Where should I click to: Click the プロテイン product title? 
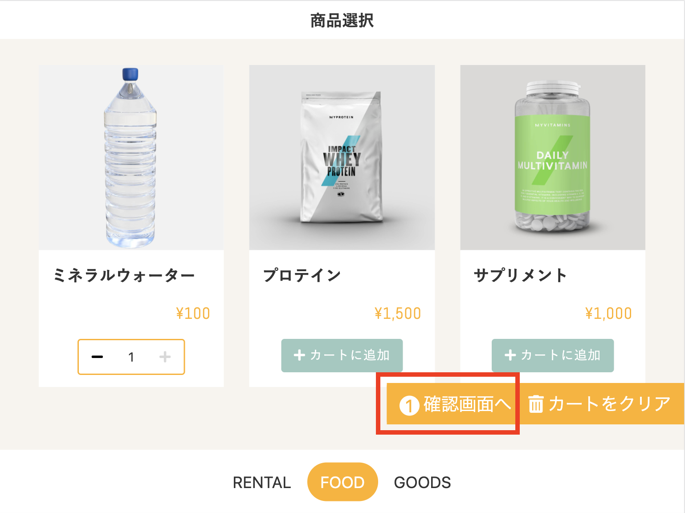pos(302,276)
